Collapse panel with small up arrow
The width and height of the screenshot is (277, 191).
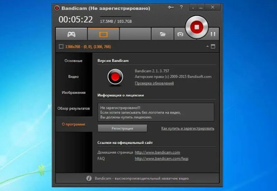point(207,47)
